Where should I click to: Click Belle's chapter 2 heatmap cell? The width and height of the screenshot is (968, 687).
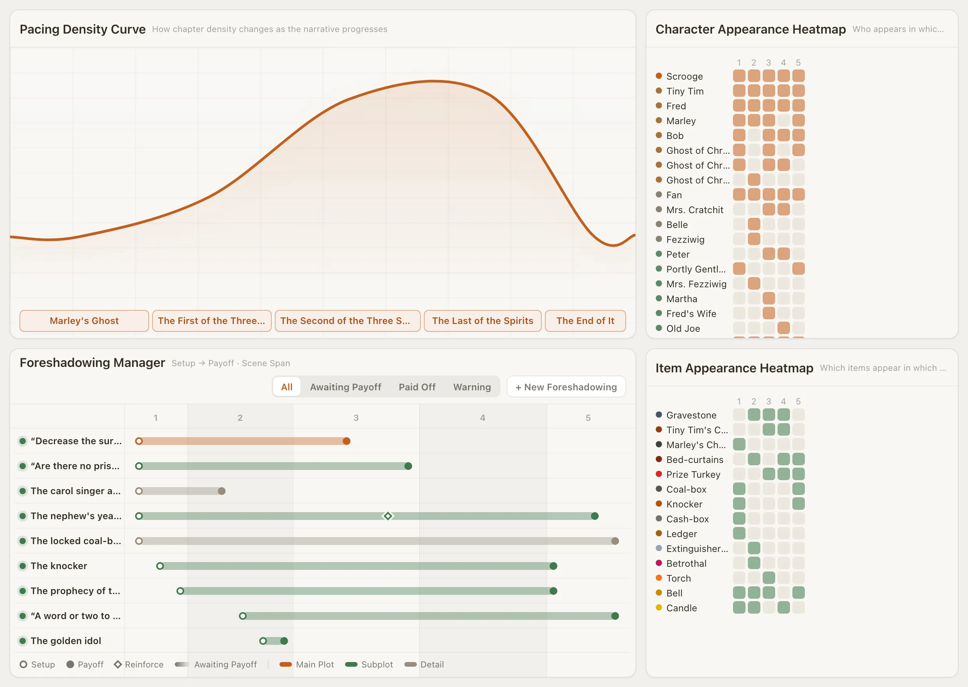click(x=754, y=224)
